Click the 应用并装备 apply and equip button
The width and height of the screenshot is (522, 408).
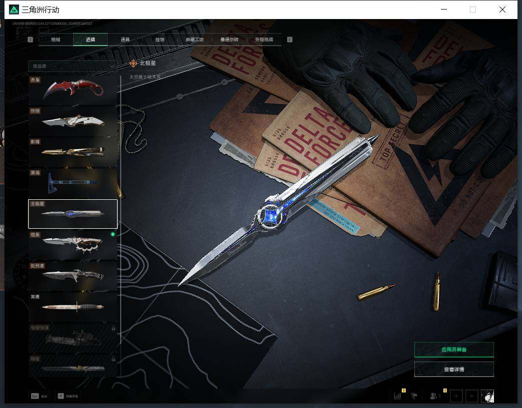click(x=454, y=349)
